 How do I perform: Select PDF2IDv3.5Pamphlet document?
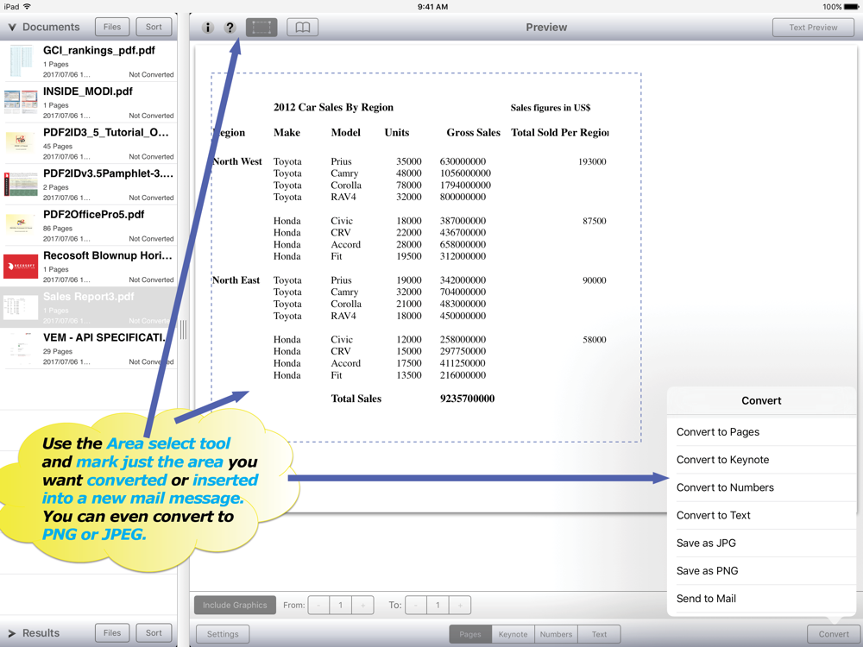click(89, 185)
